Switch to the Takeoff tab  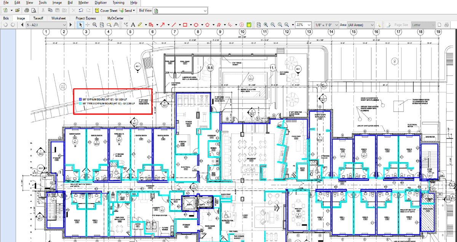(38, 18)
